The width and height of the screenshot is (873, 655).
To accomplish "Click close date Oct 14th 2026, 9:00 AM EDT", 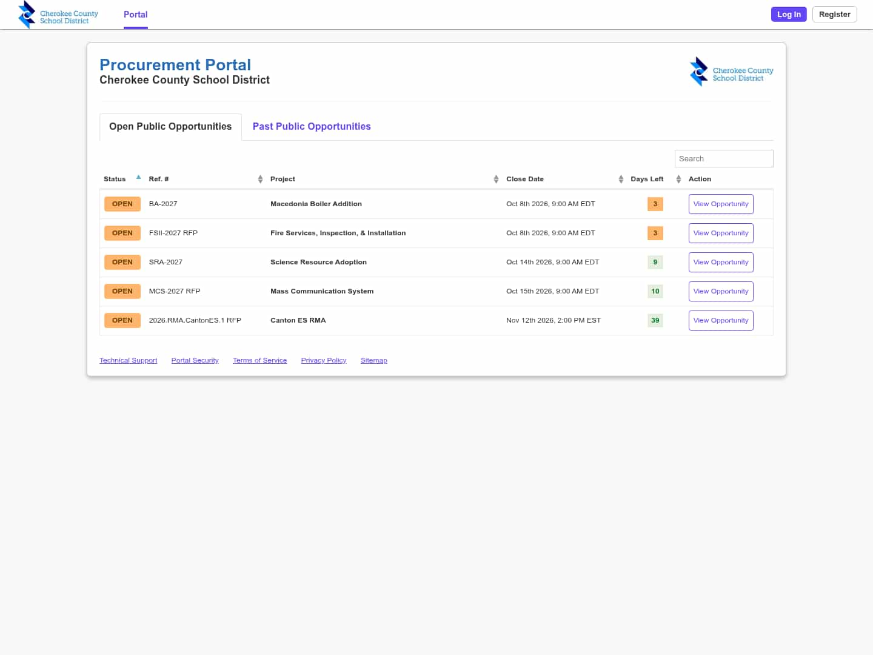I will (552, 262).
